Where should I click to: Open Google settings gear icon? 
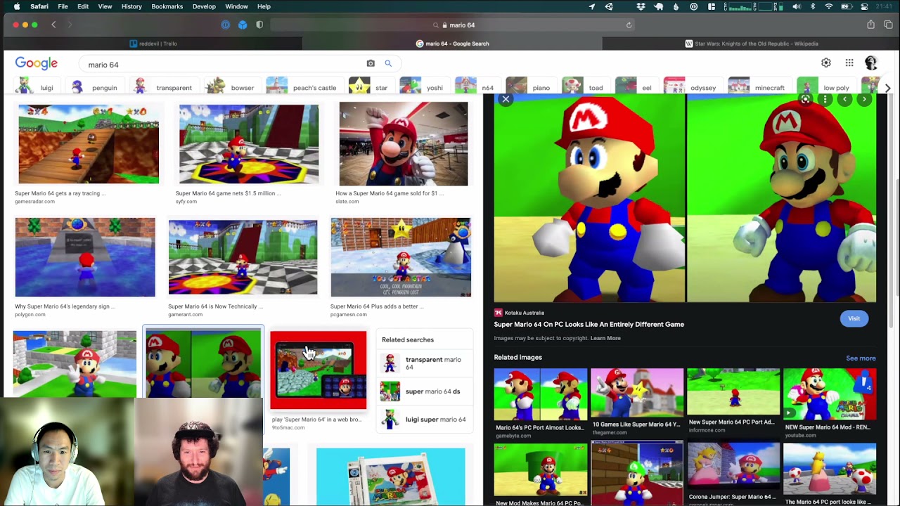(x=826, y=63)
